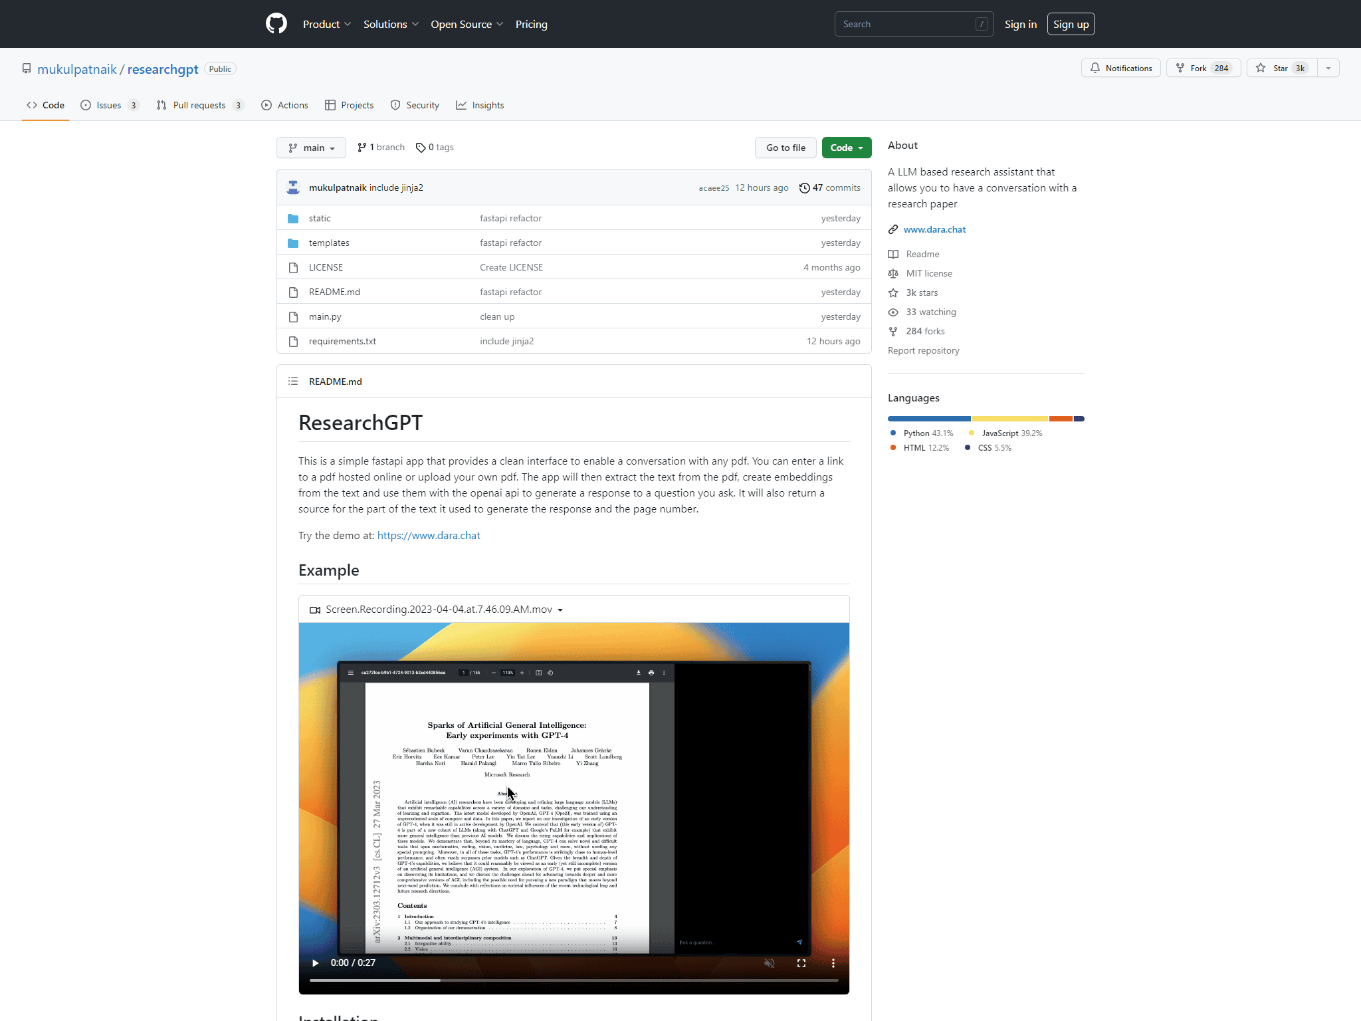Open the Pricing page
The image size is (1361, 1021).
(x=531, y=24)
